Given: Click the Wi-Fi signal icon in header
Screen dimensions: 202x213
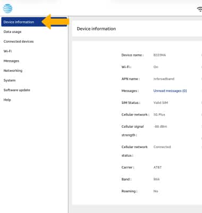Looking at the screenshot, I should 200,9.
